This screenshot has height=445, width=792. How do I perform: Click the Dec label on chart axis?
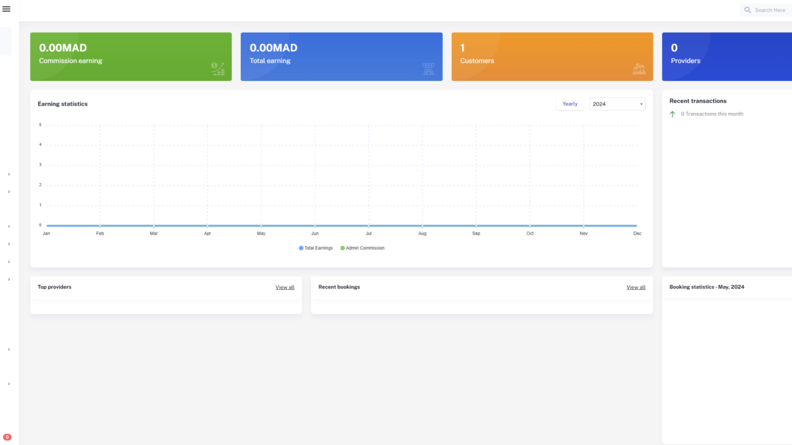(637, 234)
